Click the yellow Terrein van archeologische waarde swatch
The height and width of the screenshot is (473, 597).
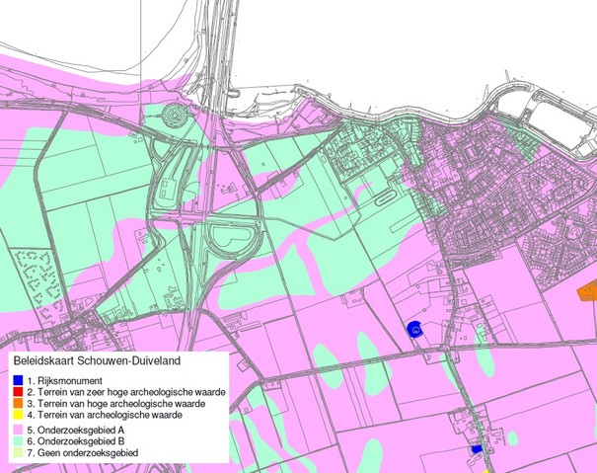click(18, 415)
